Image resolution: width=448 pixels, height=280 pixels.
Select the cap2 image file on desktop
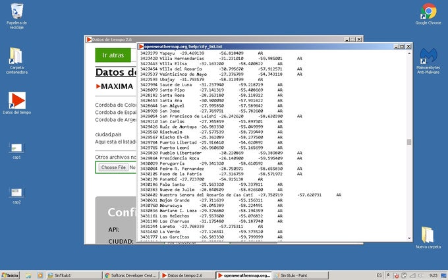(x=16, y=196)
